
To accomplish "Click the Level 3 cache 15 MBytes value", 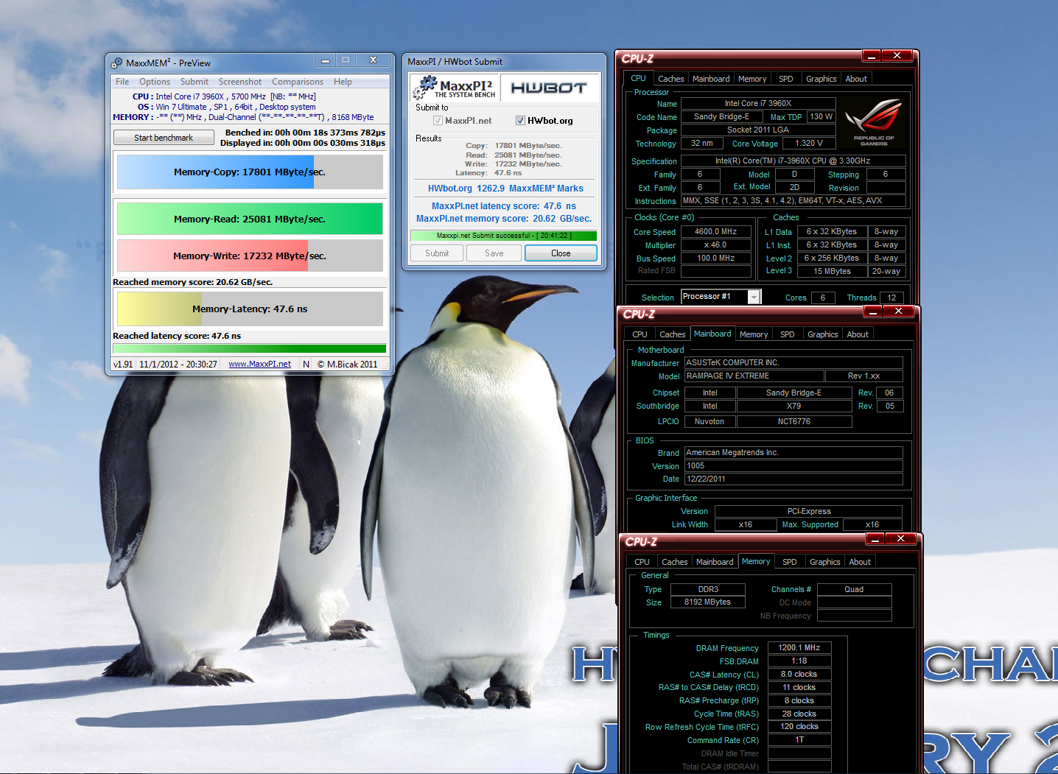I will click(832, 271).
